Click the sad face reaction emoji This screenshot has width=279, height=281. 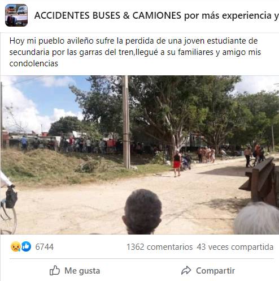(x=16, y=246)
